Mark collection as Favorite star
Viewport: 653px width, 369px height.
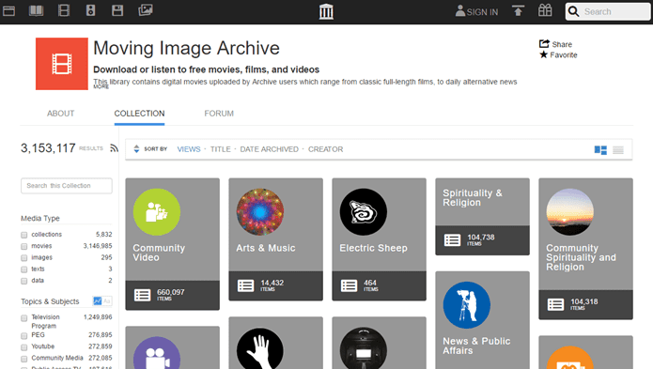pos(543,54)
